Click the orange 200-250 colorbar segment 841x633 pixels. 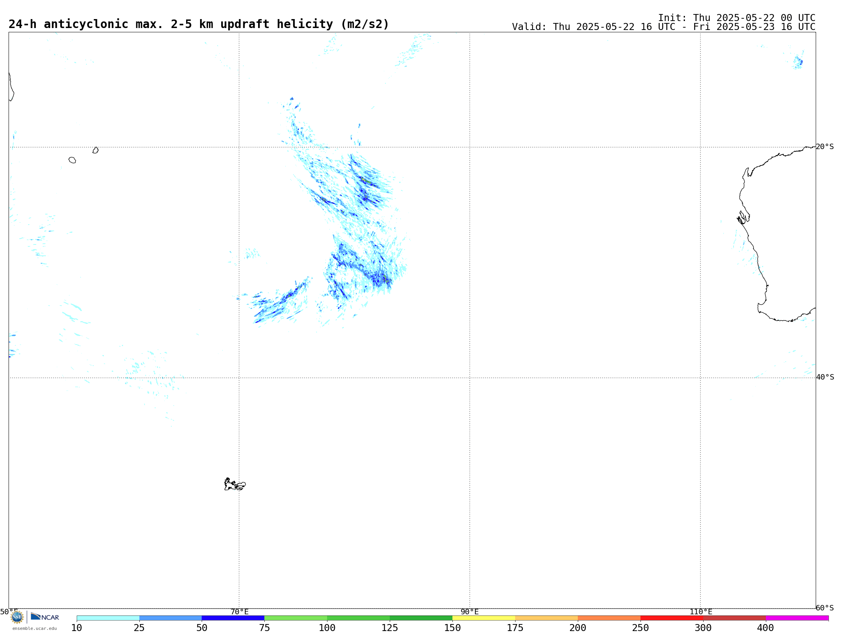click(609, 618)
